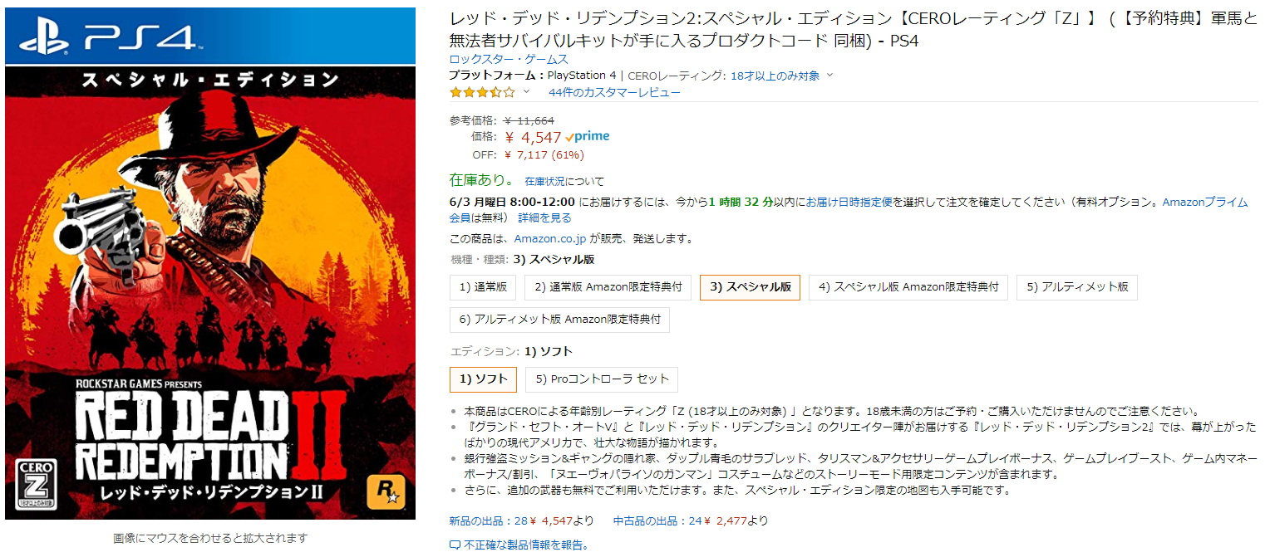
Task: Select the 5) Proコントローラ セット edition
Action: pos(602,379)
